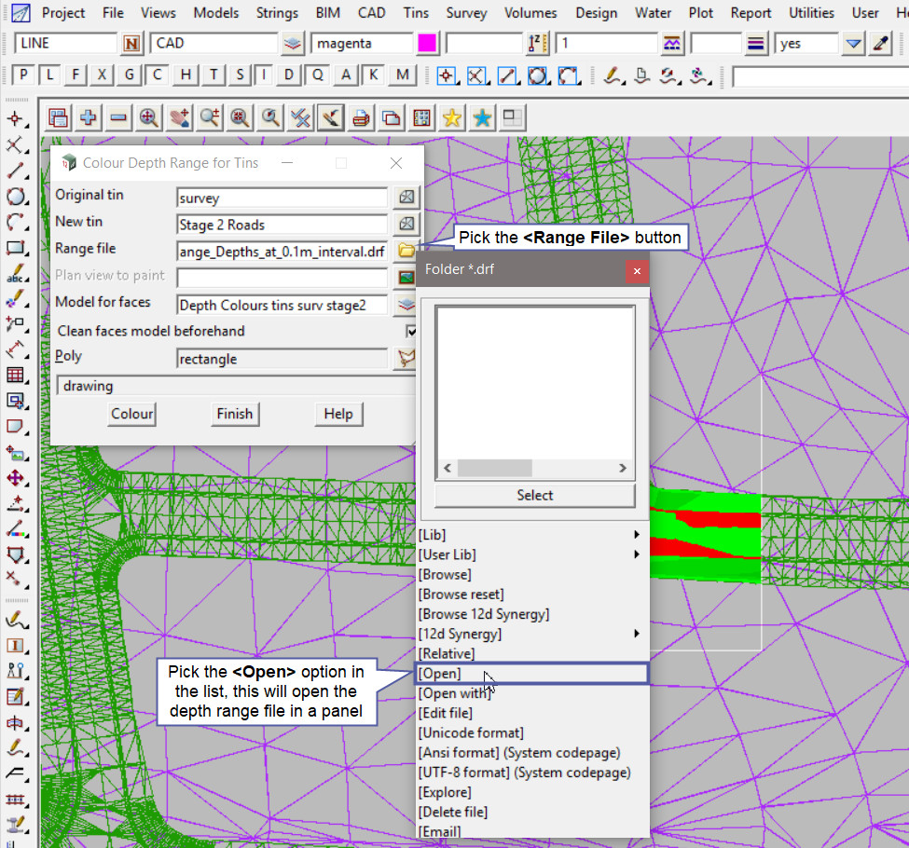The height and width of the screenshot is (848, 909).
Task: Toggle the P snap button
Action: point(23,75)
